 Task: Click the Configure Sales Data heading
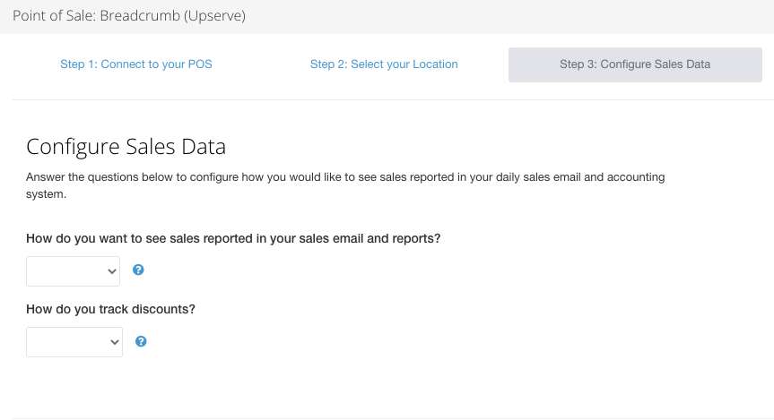[126, 146]
